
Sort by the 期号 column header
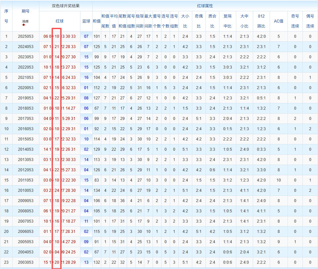(25, 11)
